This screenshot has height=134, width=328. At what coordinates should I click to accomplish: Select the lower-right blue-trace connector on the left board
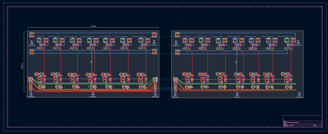(154, 51)
